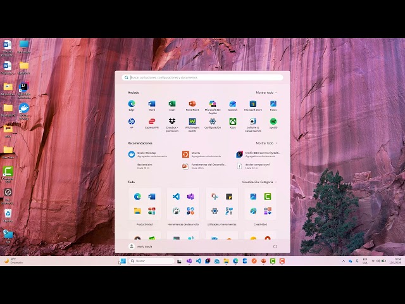
Task: Select the Camtasia desktop shortcut
Action: point(8,175)
